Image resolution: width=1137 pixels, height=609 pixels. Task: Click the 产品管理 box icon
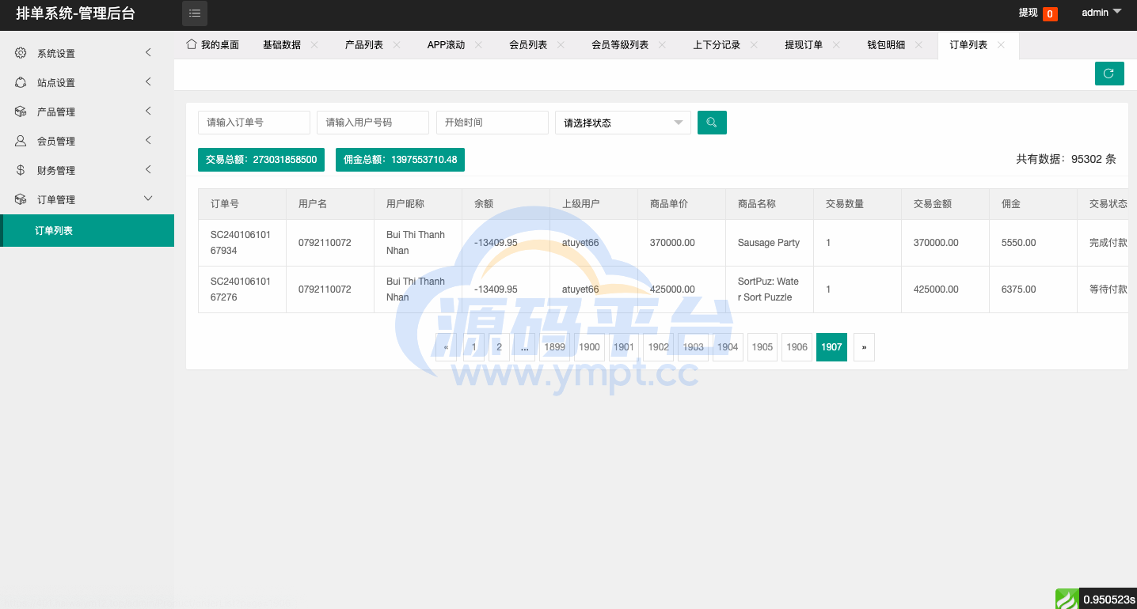point(21,112)
